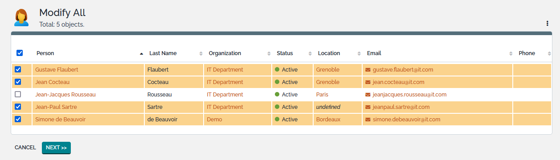Screen dimensions: 560x160
Task: Open the three-dot options menu
Action: click(547, 24)
